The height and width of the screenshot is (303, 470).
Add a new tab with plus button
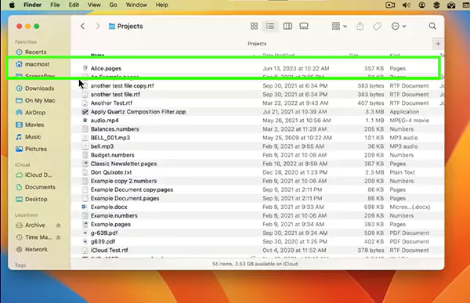(438, 44)
